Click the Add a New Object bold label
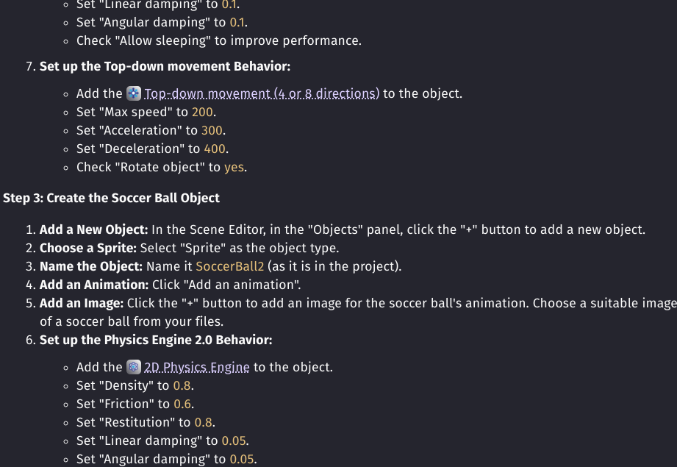This screenshot has height=467, width=677. [x=93, y=229]
